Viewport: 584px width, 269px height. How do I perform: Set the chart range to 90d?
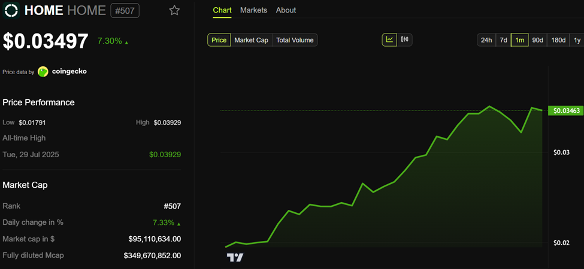click(537, 40)
